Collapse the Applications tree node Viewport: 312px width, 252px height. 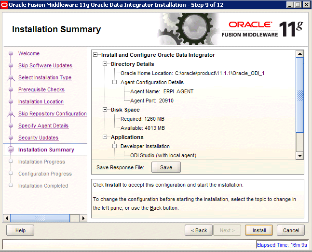point(105,137)
